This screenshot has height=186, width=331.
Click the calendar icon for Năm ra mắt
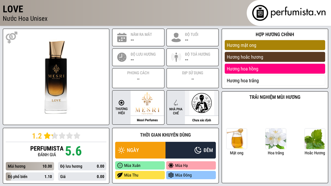(x=122, y=37)
